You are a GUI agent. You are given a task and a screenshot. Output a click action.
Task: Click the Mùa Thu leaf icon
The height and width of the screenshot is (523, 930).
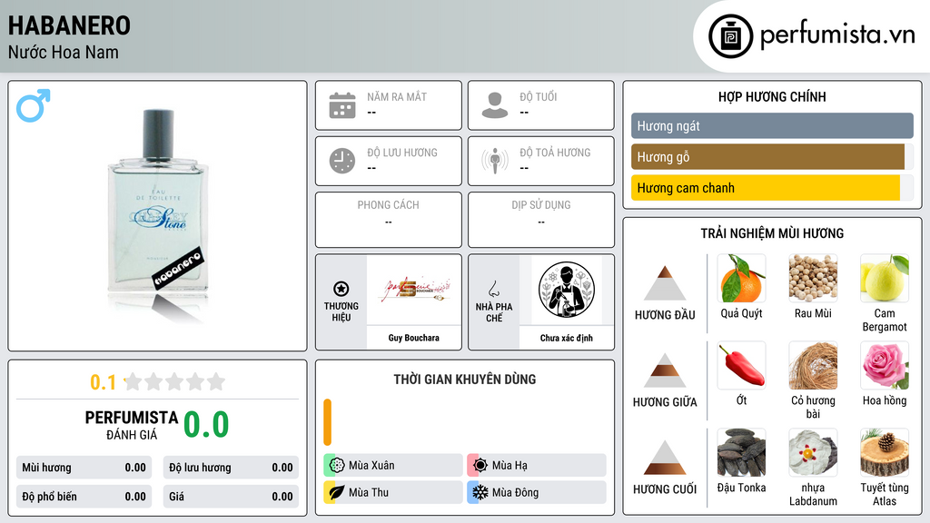pyautogui.click(x=337, y=492)
